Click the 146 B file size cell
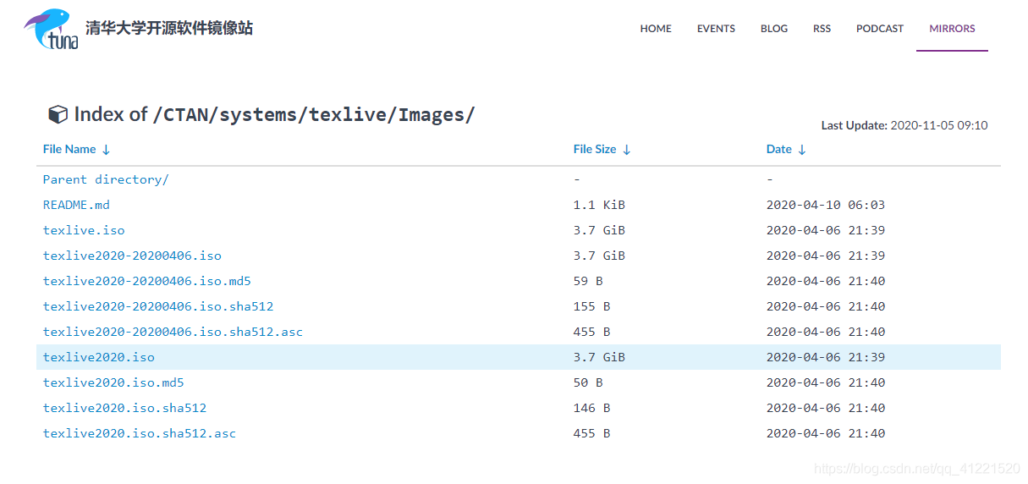1028x484 pixels. click(591, 408)
